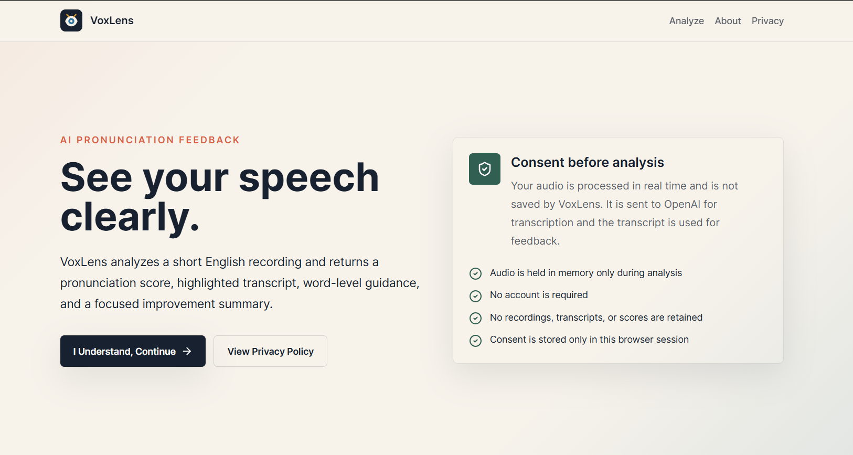The image size is (853, 455).
Task: Click the check icon next to 'No account is required'
Action: click(x=475, y=296)
